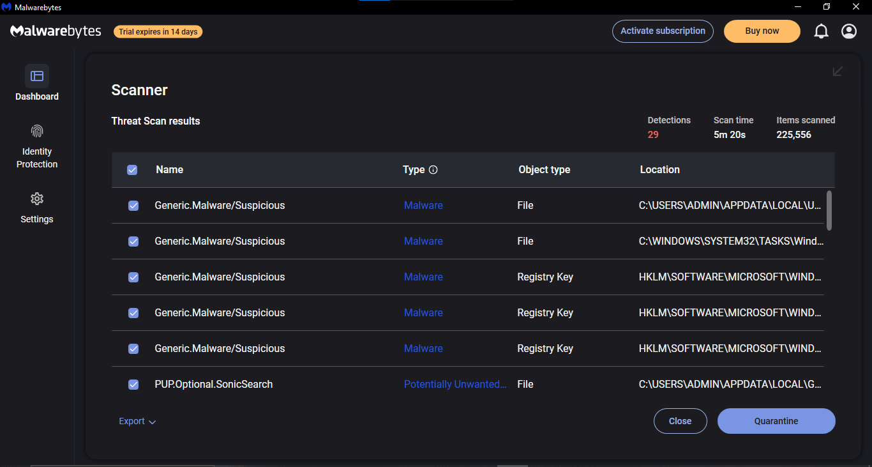Open the user account icon
Screen dimensions: 872x467
coord(849,31)
